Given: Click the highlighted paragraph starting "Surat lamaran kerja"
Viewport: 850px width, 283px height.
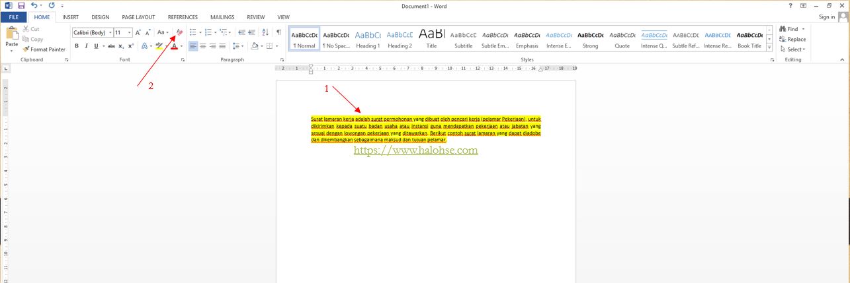Looking at the screenshot, I should tap(426, 129).
